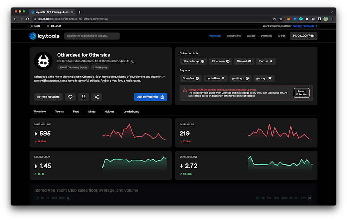Open the extensions puzzle piece icon
This screenshot has height=220, width=347.
307,19
